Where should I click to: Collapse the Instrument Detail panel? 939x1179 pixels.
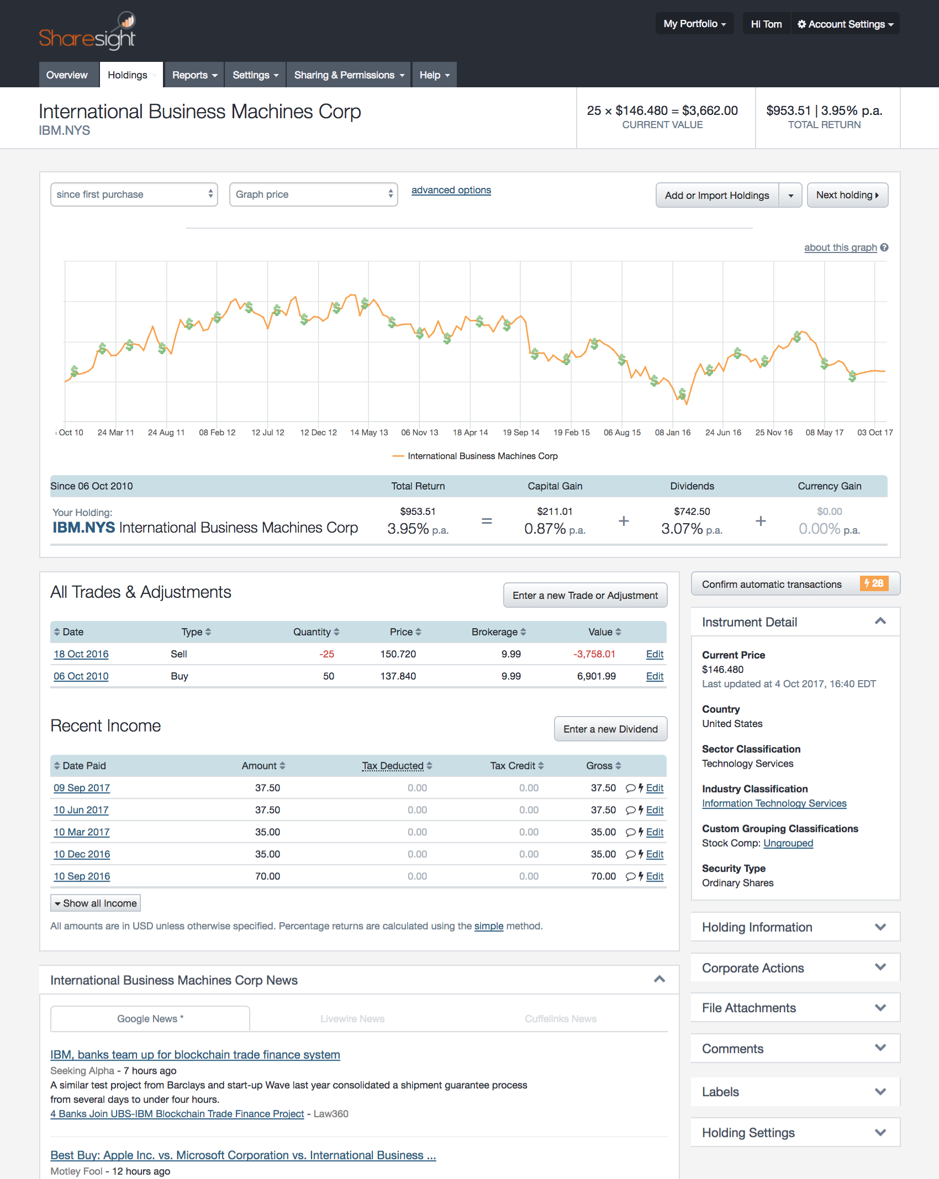[880, 622]
